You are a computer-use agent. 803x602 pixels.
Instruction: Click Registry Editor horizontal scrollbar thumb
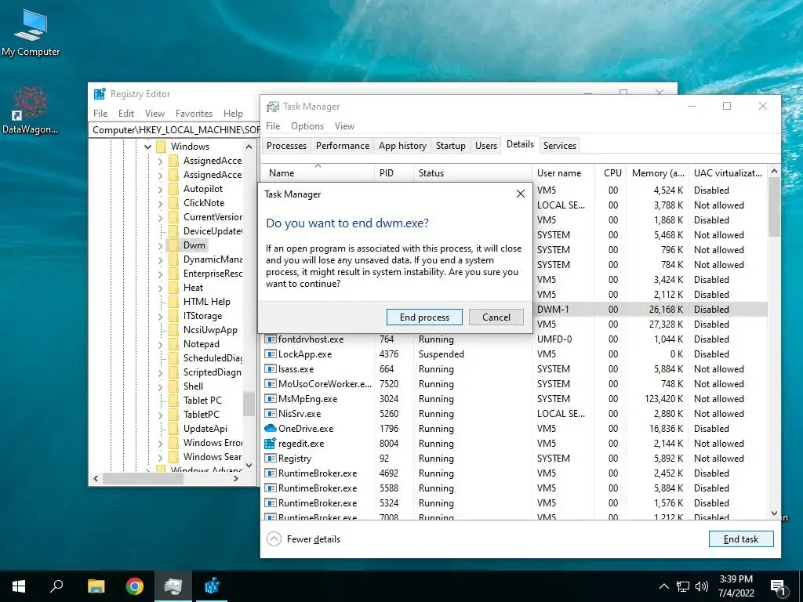[x=143, y=479]
